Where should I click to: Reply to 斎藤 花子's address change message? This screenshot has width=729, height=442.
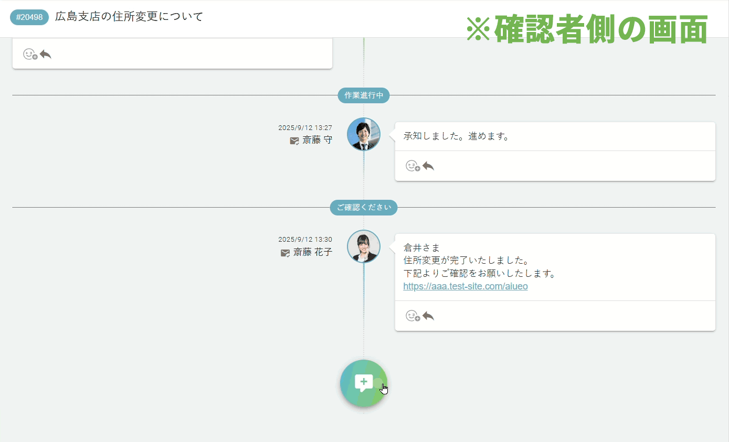[428, 316]
